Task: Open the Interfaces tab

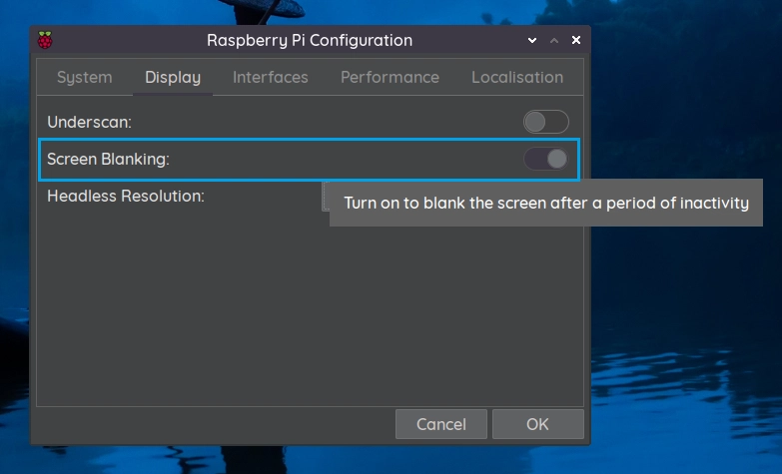Action: pos(271,77)
